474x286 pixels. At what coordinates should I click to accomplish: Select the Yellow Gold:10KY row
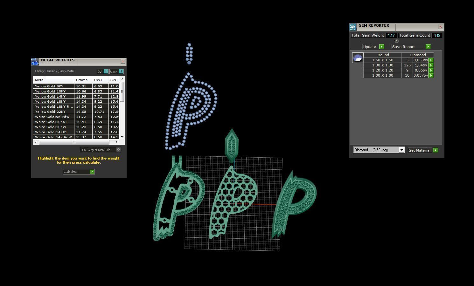(76, 91)
